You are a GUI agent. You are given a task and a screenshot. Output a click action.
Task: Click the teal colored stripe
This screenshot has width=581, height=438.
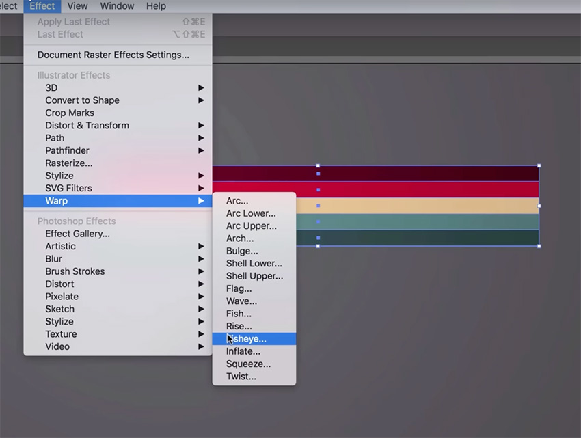[424, 222]
